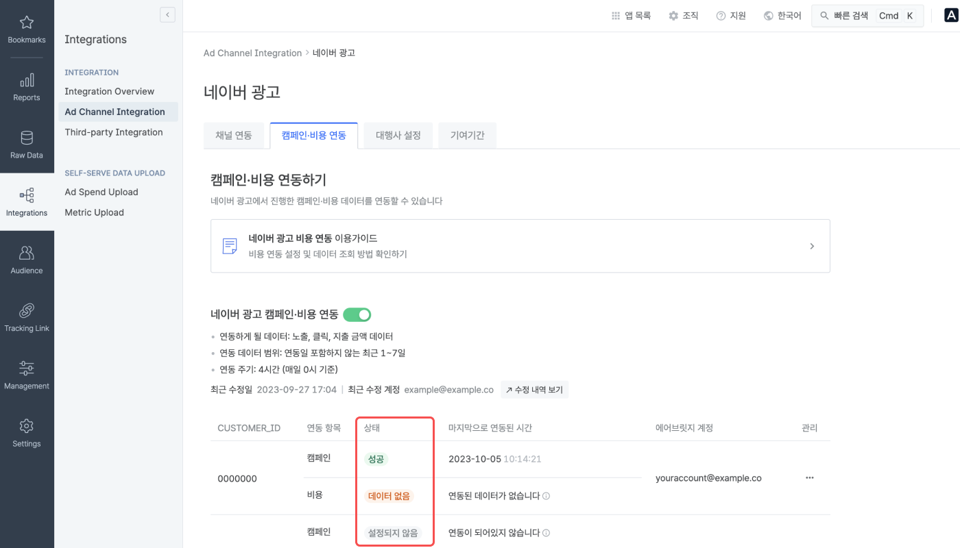Click the 2023-10-05 10:14:21 timestamp
The image size is (960, 548).
[494, 459]
